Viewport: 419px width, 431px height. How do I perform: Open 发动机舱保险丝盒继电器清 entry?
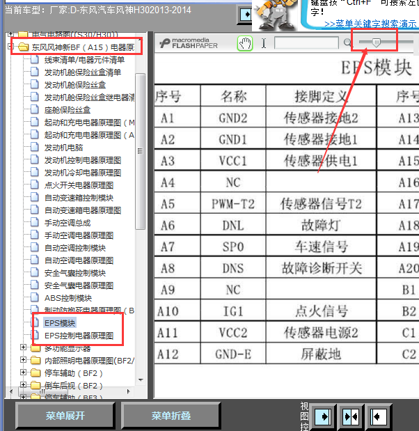[x=89, y=97]
